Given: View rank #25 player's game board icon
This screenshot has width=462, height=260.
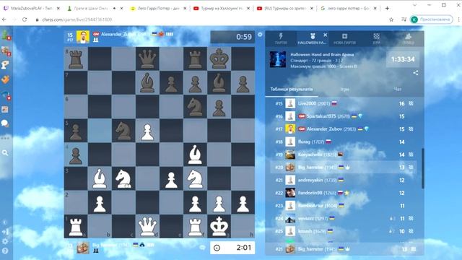Looking at the screenshot, I should (411, 231).
